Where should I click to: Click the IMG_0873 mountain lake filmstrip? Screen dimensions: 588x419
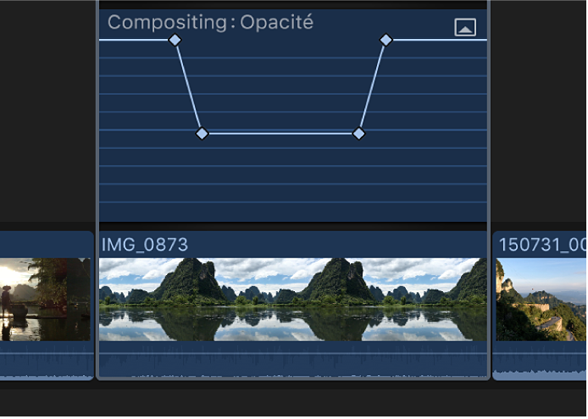(x=292, y=300)
